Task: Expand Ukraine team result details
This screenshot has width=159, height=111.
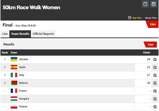Action: (155, 59)
